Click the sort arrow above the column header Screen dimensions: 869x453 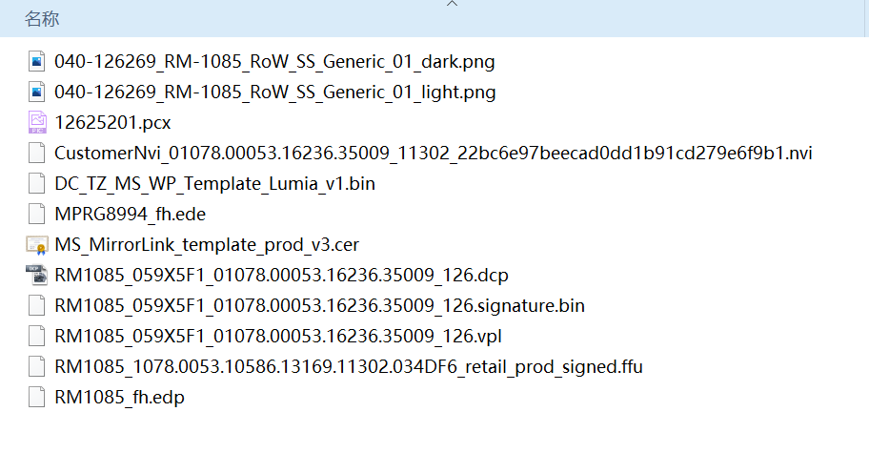[x=453, y=4]
